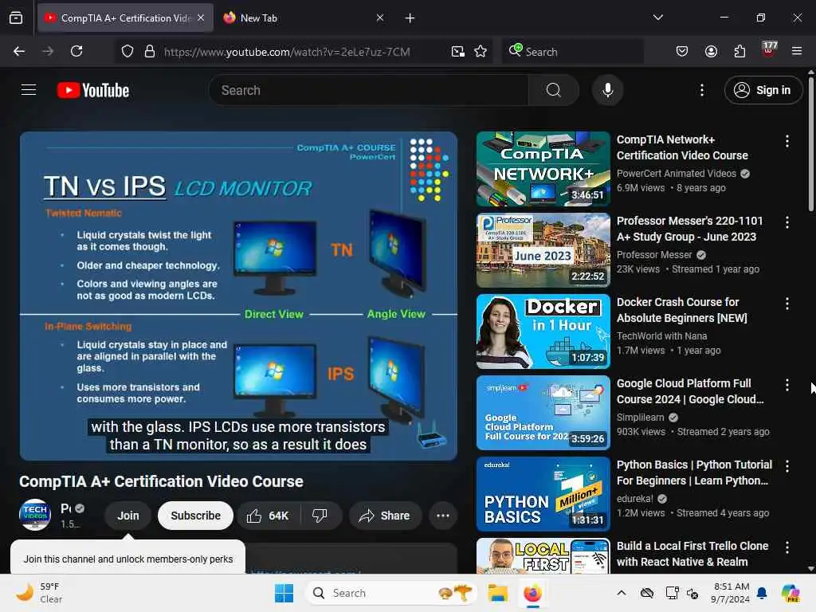Open Python Basics Python Tutorial title
Image resolution: width=816 pixels, height=612 pixels.
tap(694, 473)
